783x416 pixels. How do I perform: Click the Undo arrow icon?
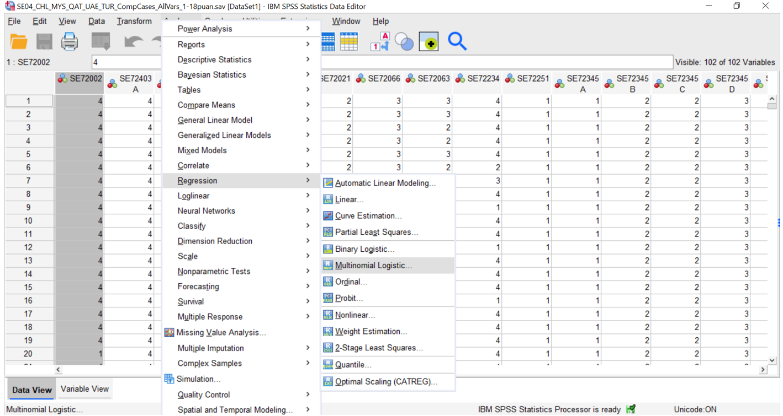tap(133, 42)
